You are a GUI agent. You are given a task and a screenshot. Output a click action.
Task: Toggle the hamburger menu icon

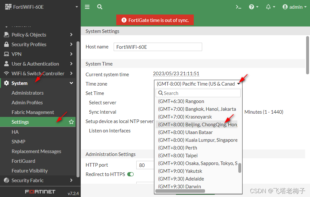pos(87,7)
